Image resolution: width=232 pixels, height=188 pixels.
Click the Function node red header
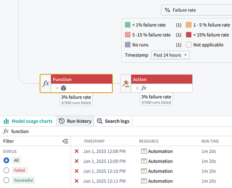click(x=82, y=79)
